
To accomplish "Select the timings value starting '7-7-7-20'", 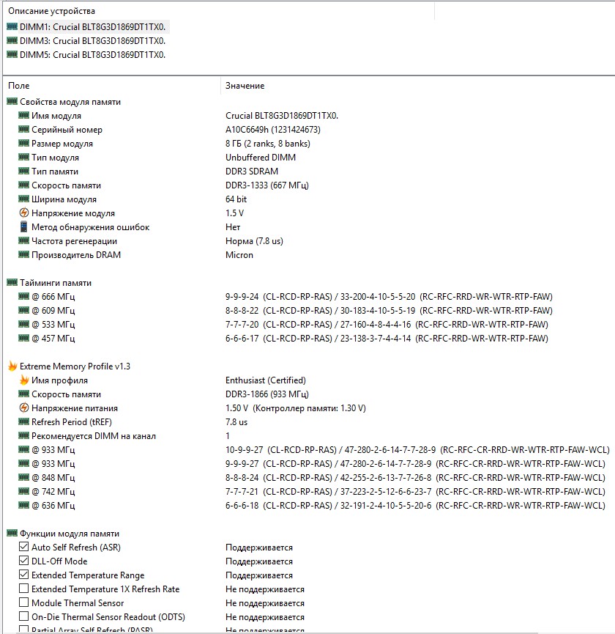I will (387, 325).
